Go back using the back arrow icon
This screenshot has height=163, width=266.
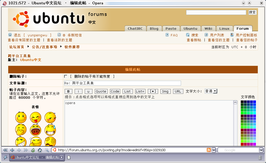click(x=12, y=150)
